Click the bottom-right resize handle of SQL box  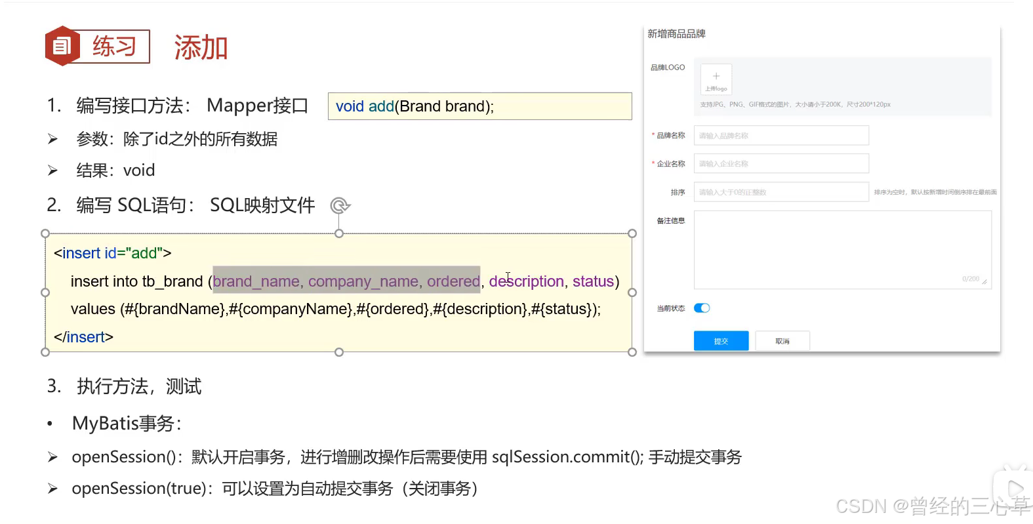(632, 352)
